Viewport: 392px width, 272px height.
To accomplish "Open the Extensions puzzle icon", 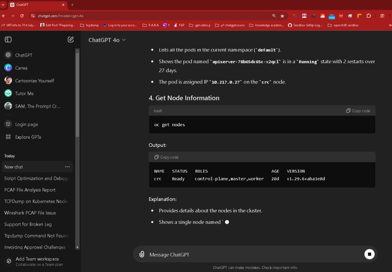I will click(369, 16).
